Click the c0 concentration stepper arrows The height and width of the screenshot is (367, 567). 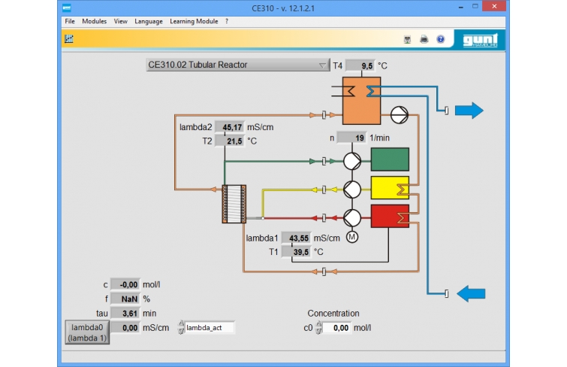click(x=318, y=327)
